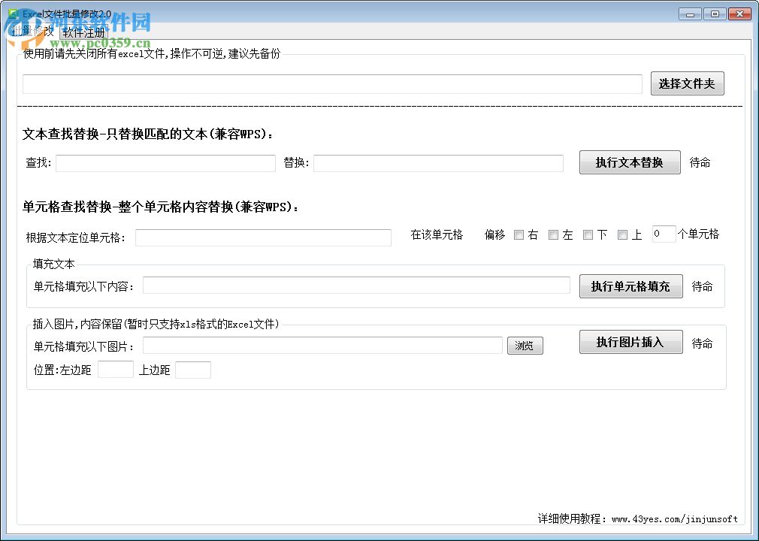This screenshot has width=759, height=541.
Task: Open the 软件注册 tab
Action: click(x=83, y=32)
